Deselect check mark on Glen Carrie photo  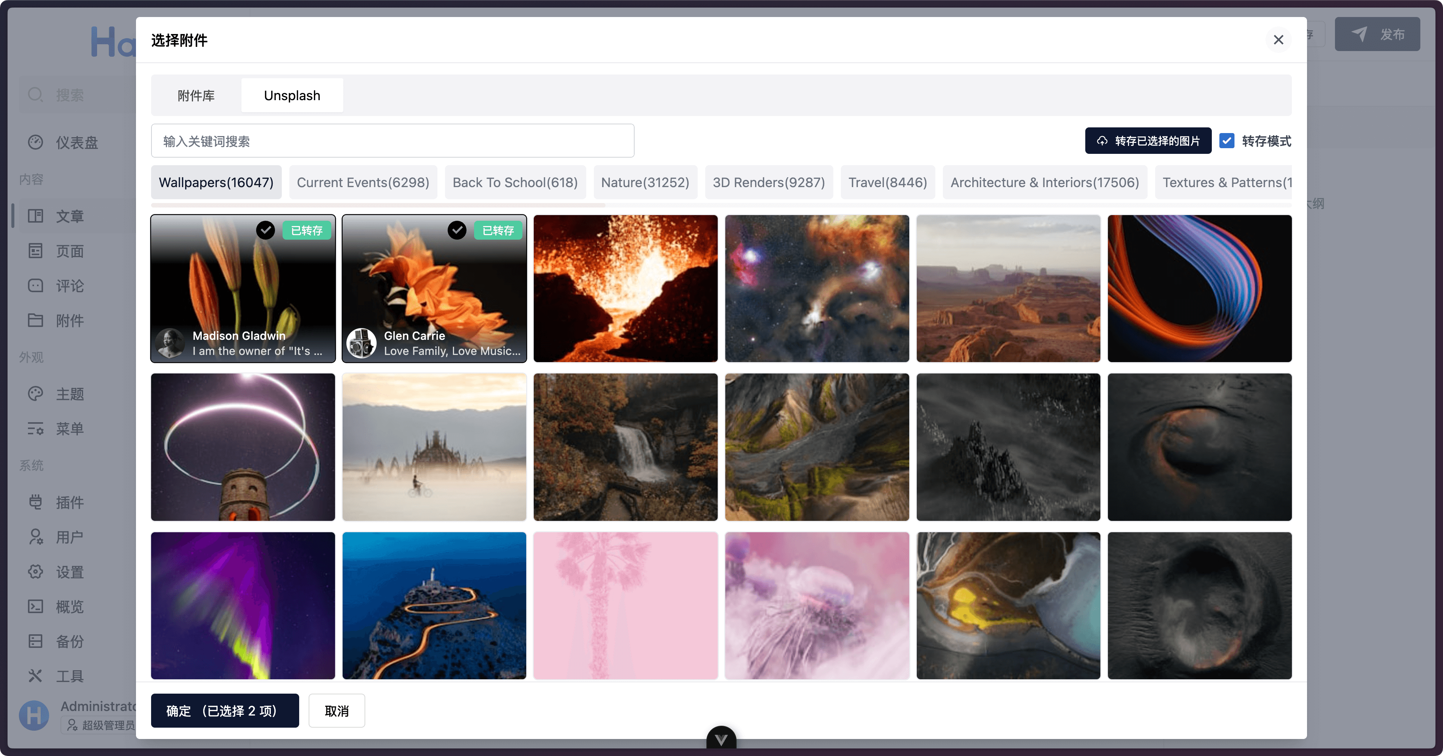tap(457, 230)
